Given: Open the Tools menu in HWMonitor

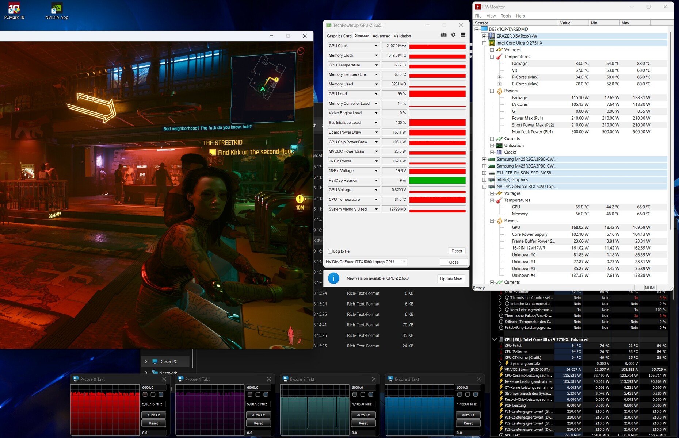Looking at the screenshot, I should 506,16.
